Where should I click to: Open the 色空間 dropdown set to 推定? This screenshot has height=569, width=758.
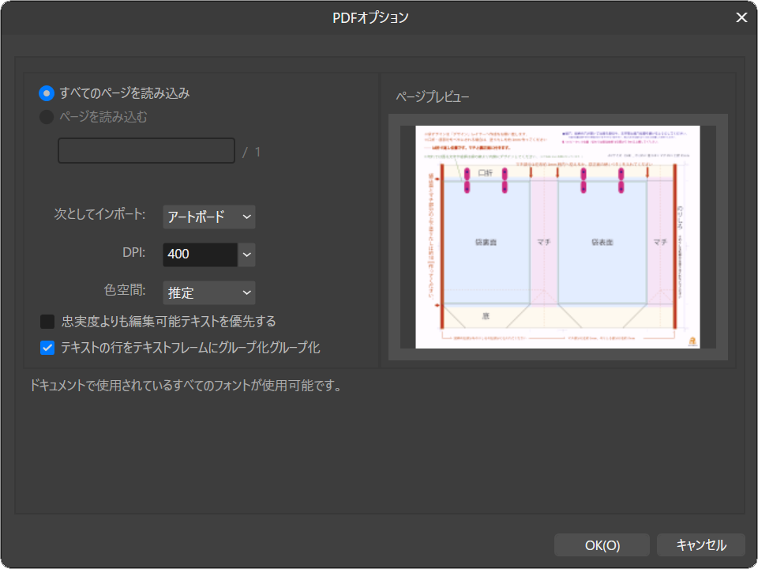pyautogui.click(x=208, y=292)
